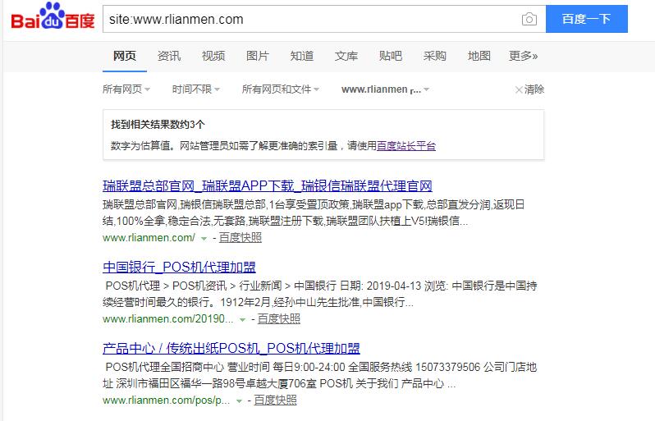Open 百度快照 for the 瑞联盟 result

240,238
